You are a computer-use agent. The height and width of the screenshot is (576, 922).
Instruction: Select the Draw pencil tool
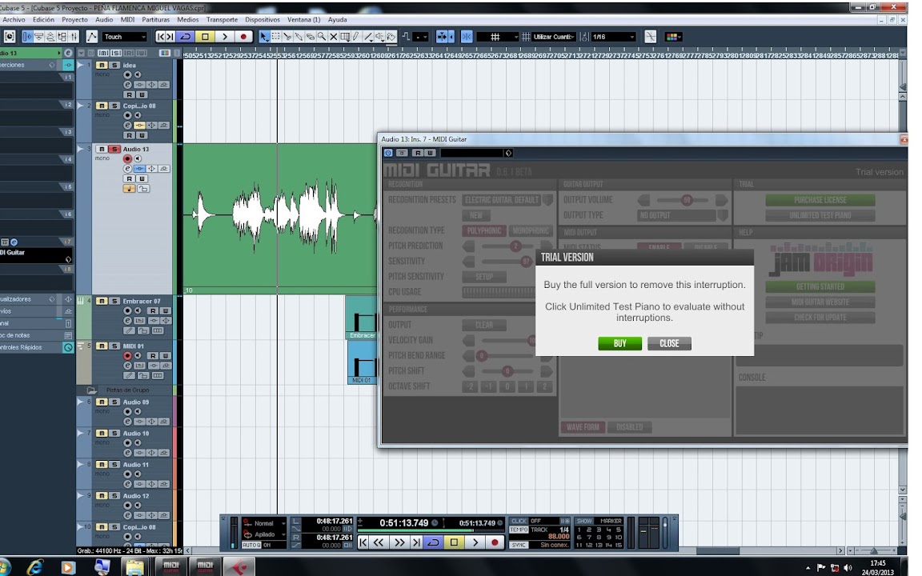click(x=356, y=37)
